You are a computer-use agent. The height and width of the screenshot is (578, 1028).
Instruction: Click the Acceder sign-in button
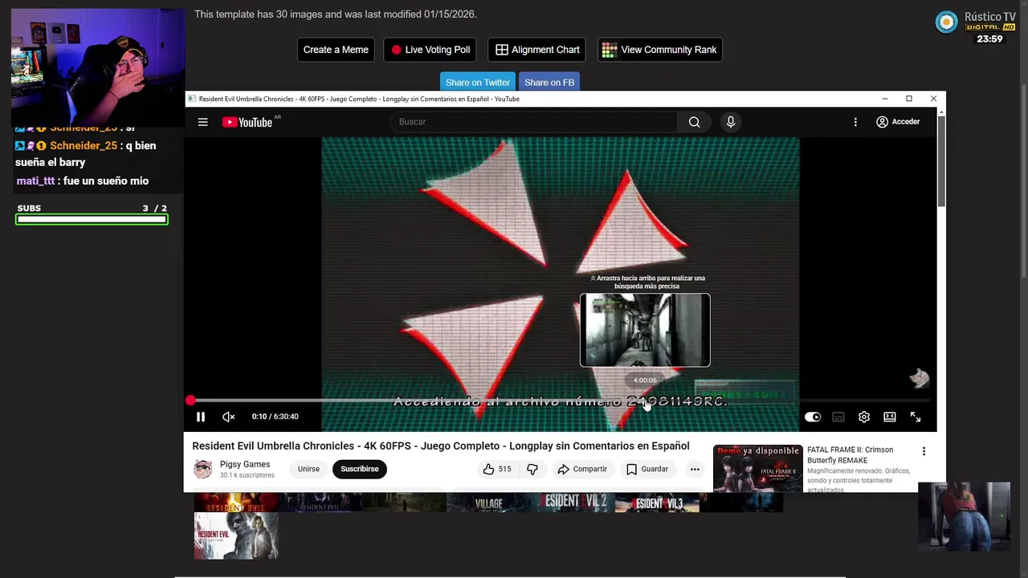click(898, 122)
